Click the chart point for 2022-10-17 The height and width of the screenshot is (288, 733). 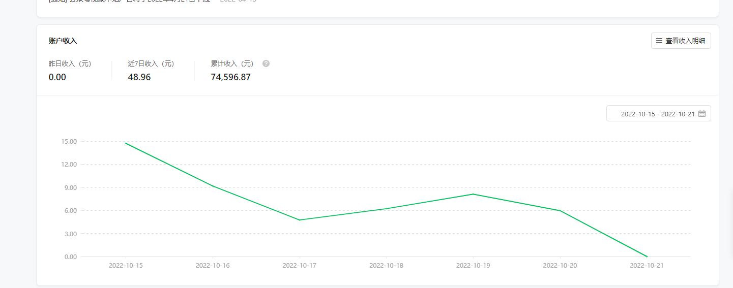[300, 220]
